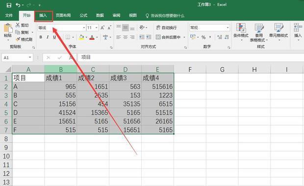Open the font size dropdown
Screen dimensions: 304x186
point(97,28)
